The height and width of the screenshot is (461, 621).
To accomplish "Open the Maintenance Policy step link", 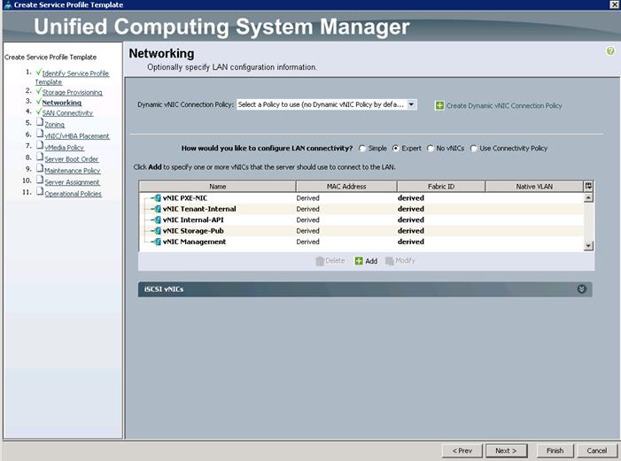I will click(x=73, y=170).
